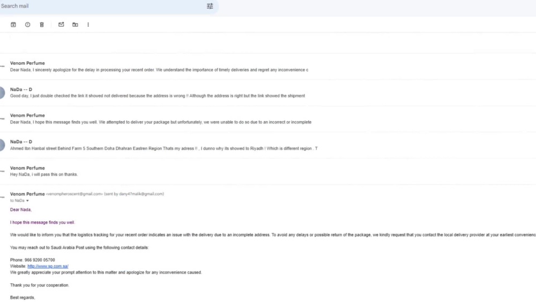The image size is (536, 302).
Task: Delete the conversation with trash icon
Action: [42, 25]
